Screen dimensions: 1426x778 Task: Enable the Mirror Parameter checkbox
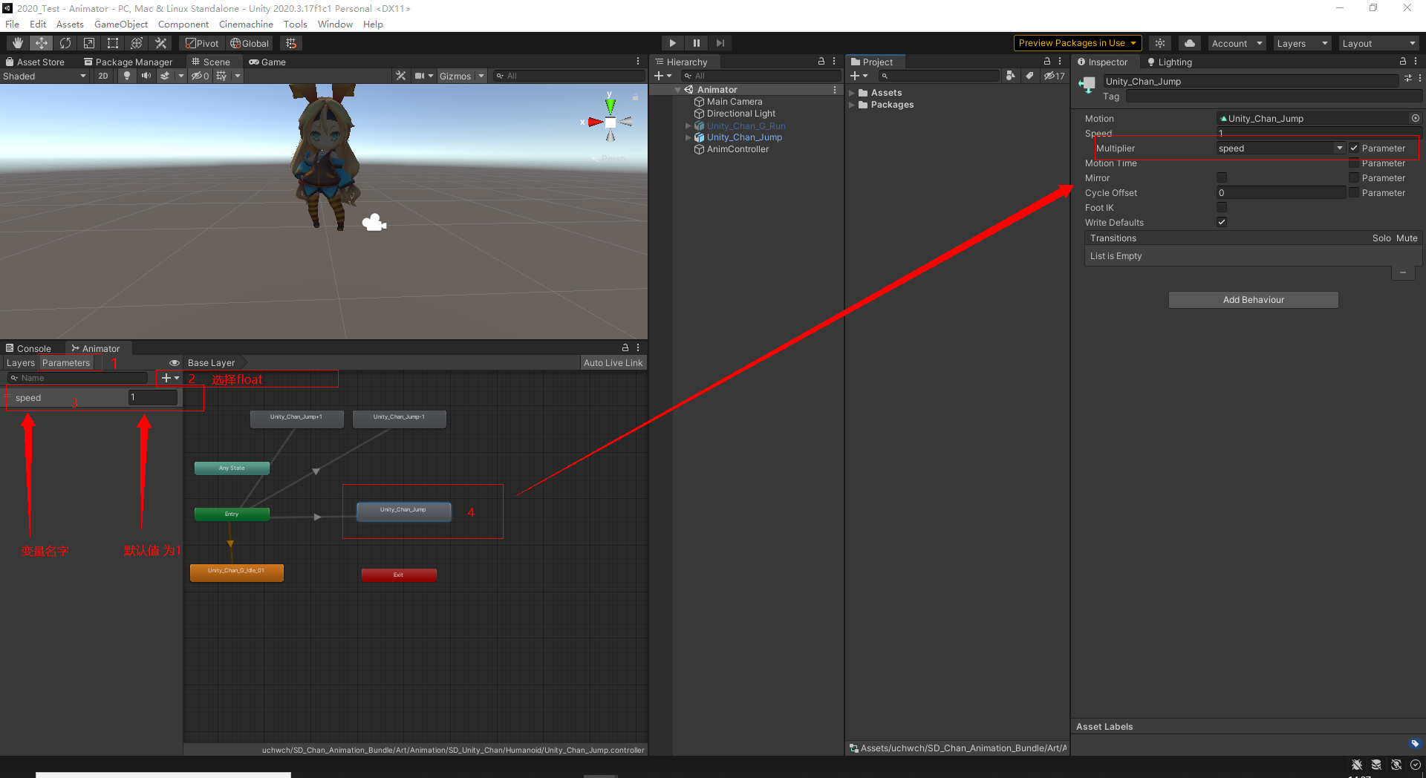[1354, 177]
